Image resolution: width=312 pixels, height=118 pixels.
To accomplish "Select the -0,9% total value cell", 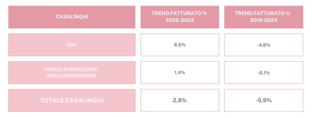I will pos(264,100).
